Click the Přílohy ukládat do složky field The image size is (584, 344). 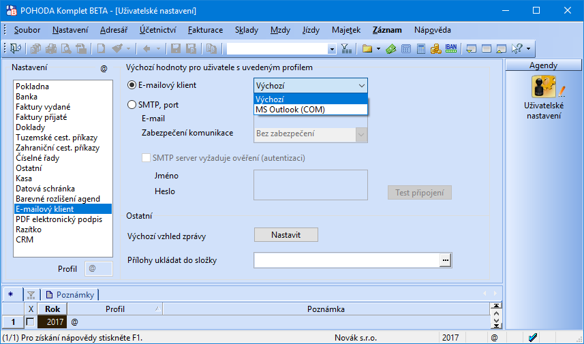(347, 260)
